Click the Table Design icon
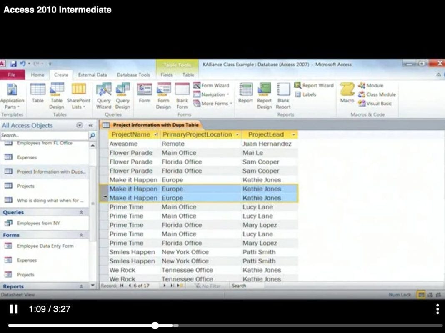The height and width of the screenshot is (333, 445). (x=57, y=97)
